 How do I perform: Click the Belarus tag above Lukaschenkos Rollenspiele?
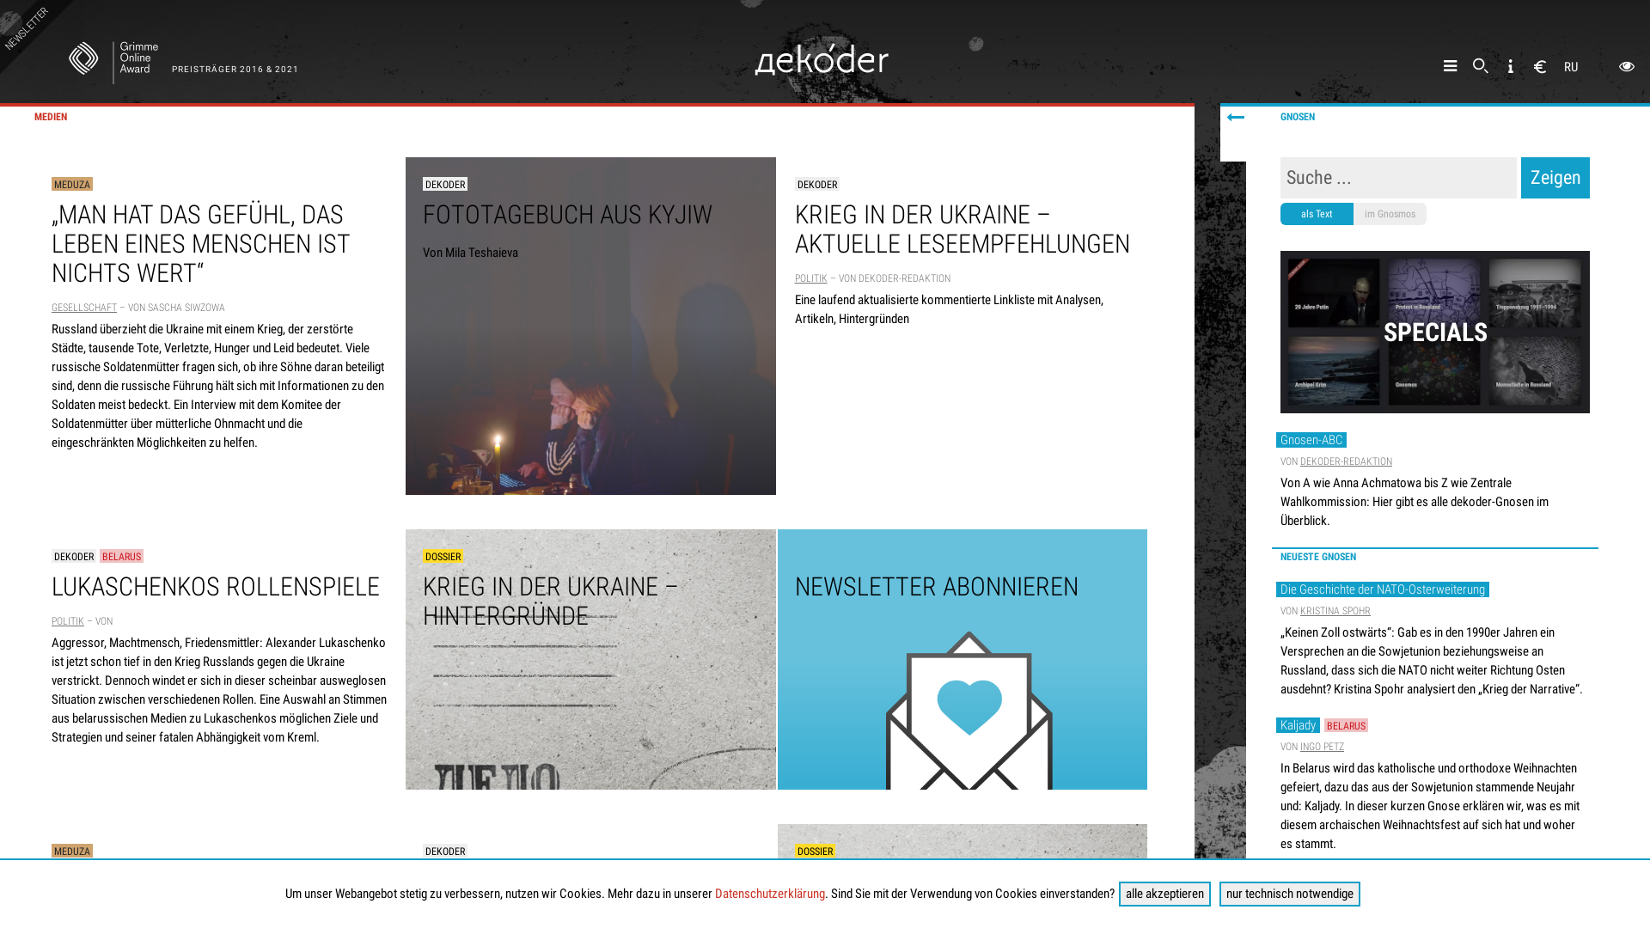pos(121,557)
